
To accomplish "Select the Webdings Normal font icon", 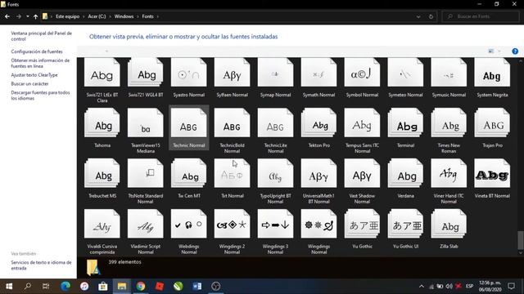I will (189, 224).
